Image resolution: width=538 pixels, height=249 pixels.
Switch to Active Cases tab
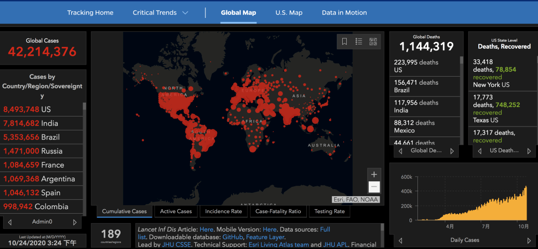click(176, 211)
